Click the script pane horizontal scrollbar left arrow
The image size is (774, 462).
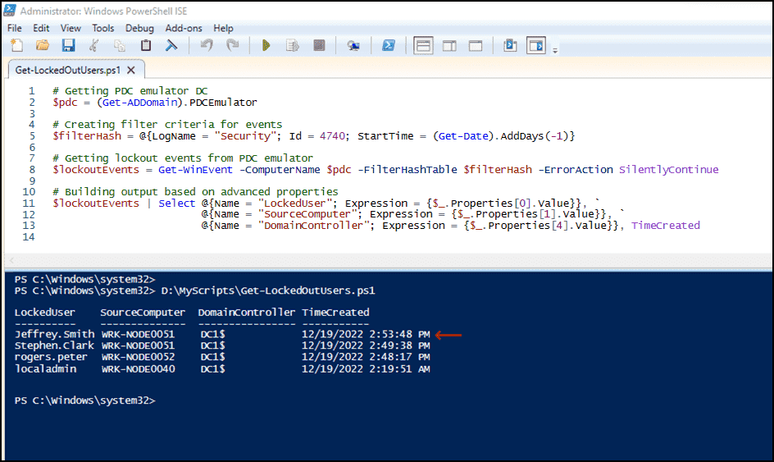11,260
